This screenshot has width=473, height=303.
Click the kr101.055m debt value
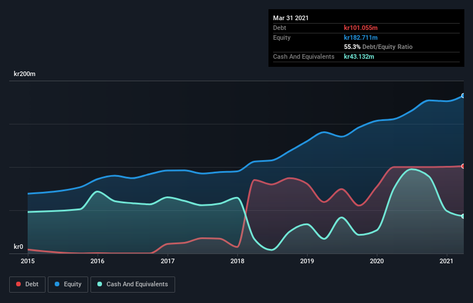tap(361, 28)
